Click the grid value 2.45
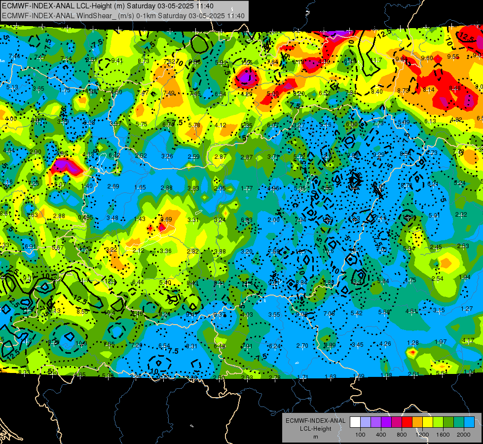The height and width of the screenshot is (444, 483). [436, 247]
